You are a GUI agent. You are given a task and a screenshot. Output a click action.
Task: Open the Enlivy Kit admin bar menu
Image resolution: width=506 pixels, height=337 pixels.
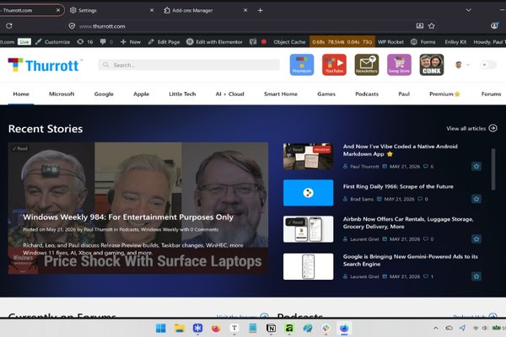[x=455, y=41]
